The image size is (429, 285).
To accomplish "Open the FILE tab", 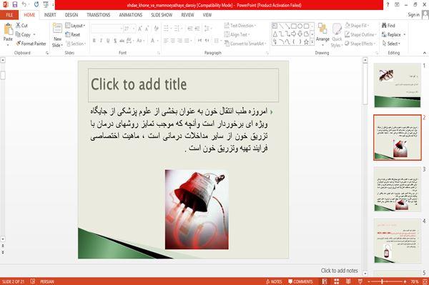I will (x=9, y=15).
